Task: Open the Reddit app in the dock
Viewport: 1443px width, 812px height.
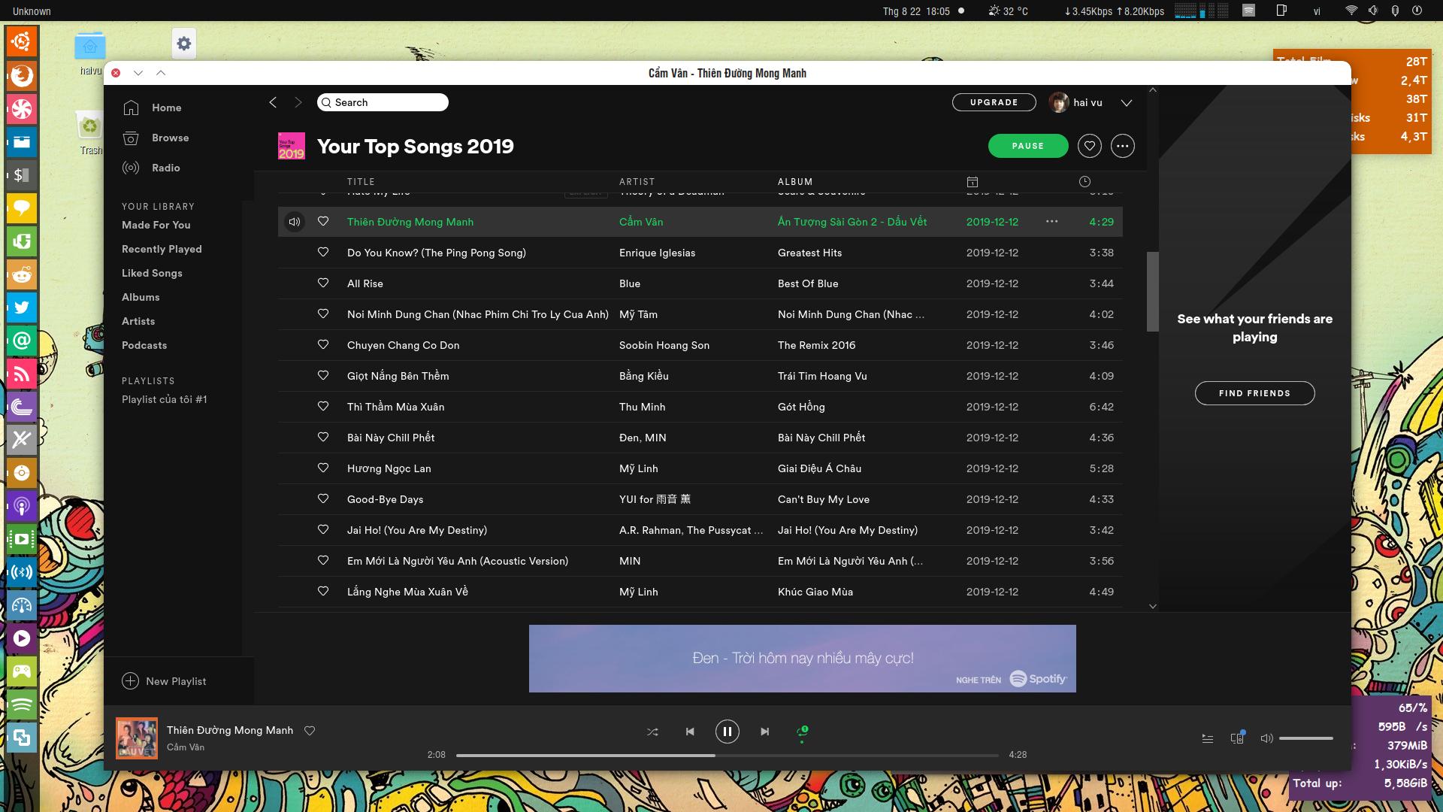Action: point(22,274)
